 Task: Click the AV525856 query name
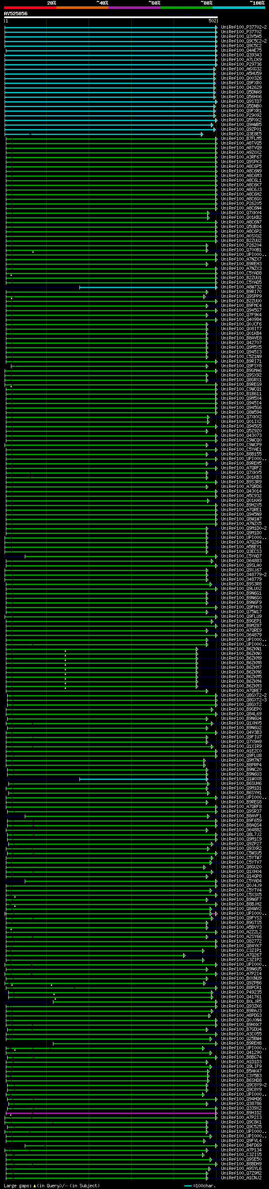tap(16, 13)
